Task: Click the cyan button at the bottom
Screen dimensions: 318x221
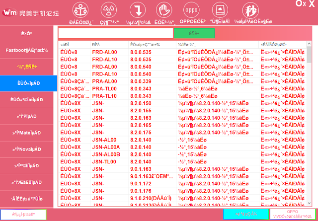Action: 246,214
